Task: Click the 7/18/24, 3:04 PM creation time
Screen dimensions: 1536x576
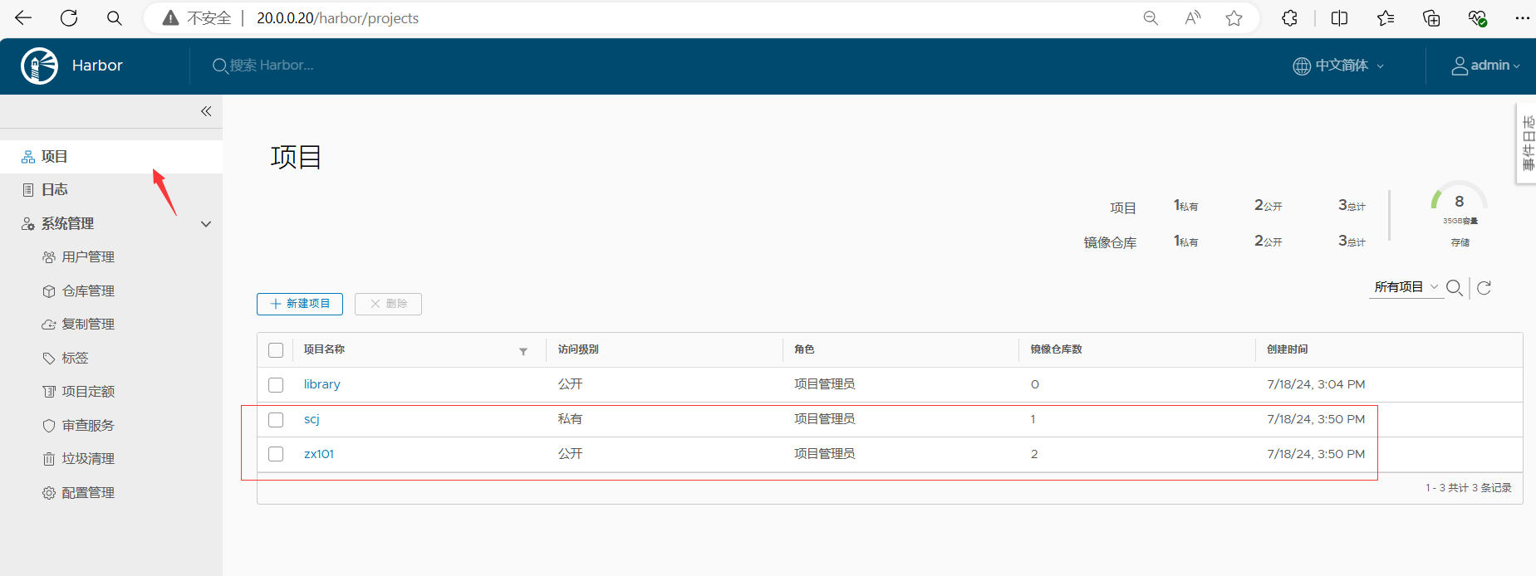Action: tap(1316, 384)
